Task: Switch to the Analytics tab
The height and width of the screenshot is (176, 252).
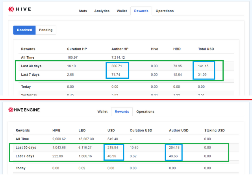Action: pos(102,11)
